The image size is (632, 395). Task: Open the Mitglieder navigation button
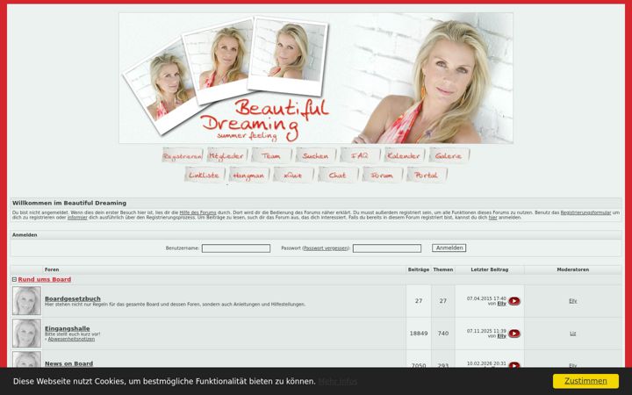(x=227, y=155)
